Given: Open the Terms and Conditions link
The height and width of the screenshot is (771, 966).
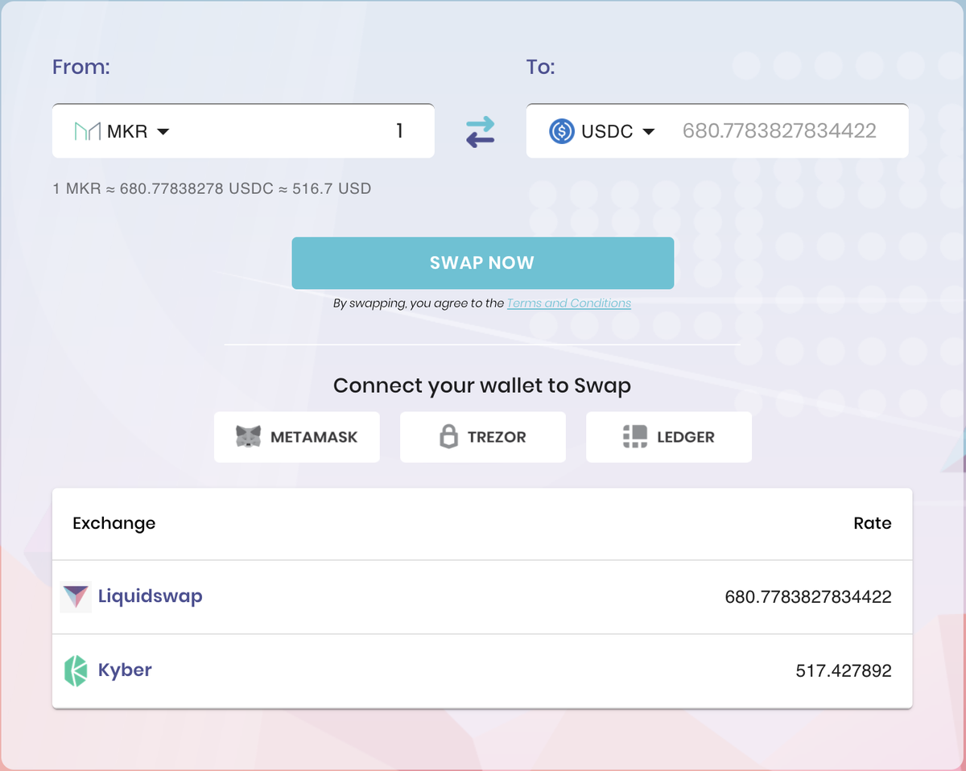Looking at the screenshot, I should coord(569,303).
